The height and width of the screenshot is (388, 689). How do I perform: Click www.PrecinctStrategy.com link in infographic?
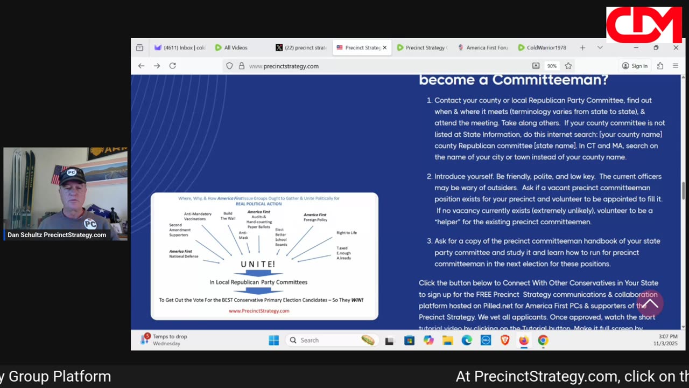click(259, 311)
